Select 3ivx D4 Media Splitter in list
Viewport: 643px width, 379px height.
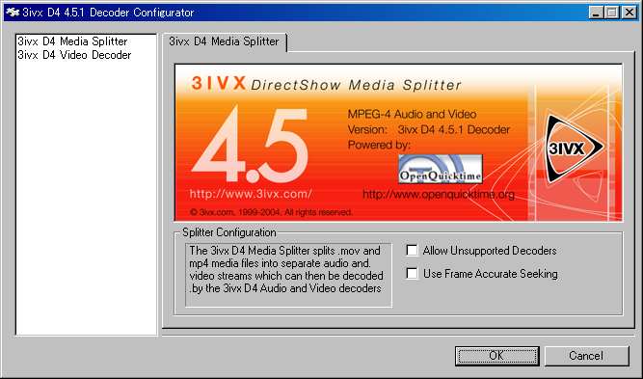pos(72,41)
